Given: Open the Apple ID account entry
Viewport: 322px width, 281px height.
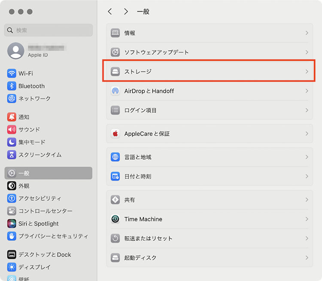Looking at the screenshot, I should [48, 51].
